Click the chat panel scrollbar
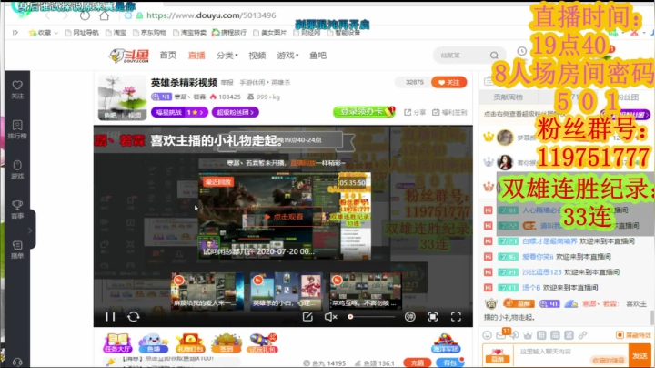Screen dimensions: 655x368 point(652,318)
